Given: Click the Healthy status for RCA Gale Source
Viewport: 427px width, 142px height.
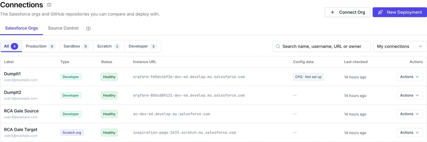Looking at the screenshot, I should 109,114.
